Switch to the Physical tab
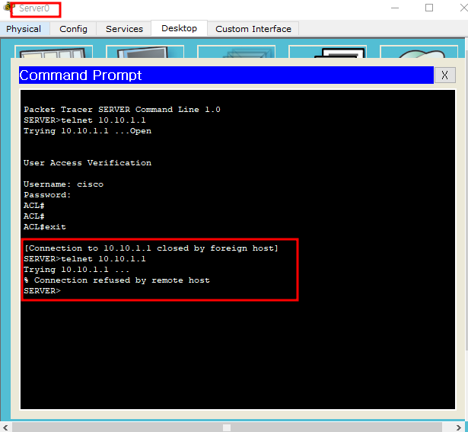Viewport: 468px width, 432px height. 24,29
